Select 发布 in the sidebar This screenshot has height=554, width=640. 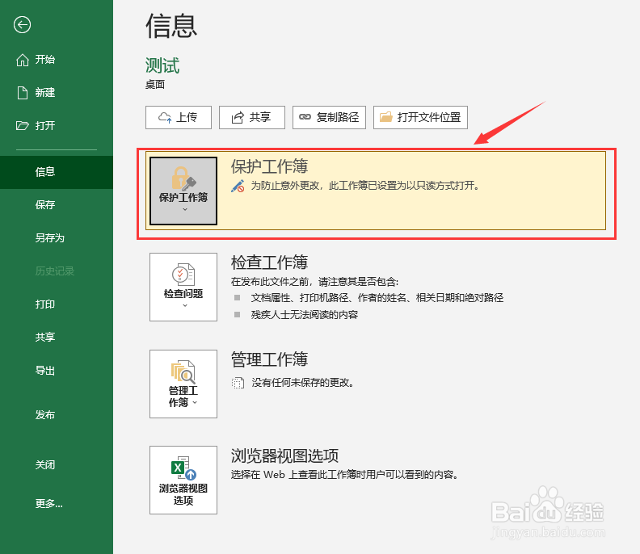coord(57,415)
